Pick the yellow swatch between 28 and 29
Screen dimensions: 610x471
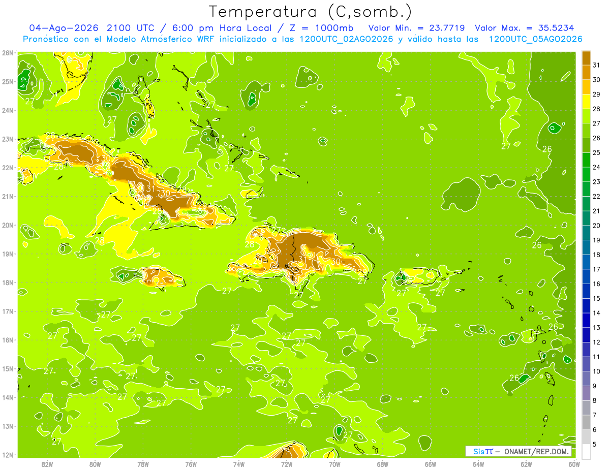pyautogui.click(x=586, y=102)
